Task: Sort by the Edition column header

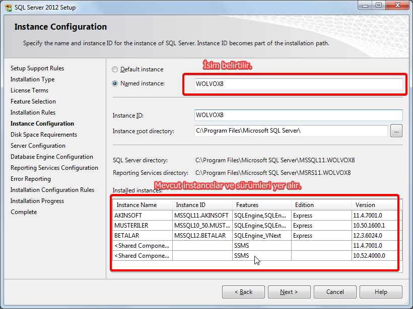Action: (x=322, y=205)
